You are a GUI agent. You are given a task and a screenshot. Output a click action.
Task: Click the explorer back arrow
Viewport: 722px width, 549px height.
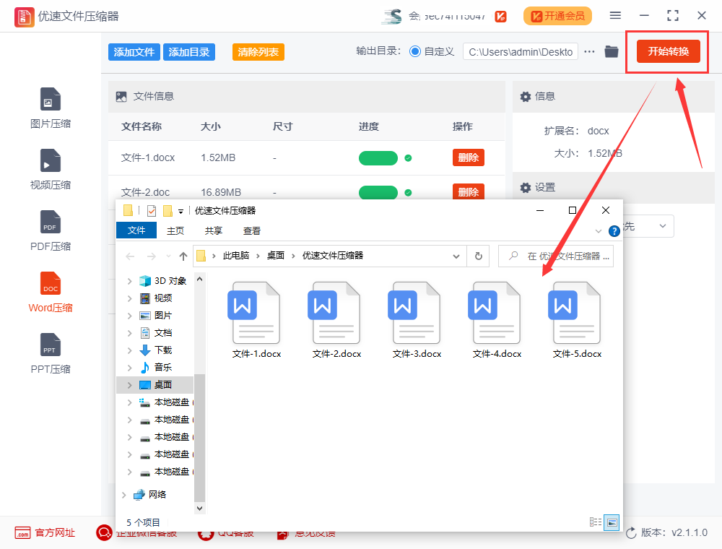[x=130, y=256]
